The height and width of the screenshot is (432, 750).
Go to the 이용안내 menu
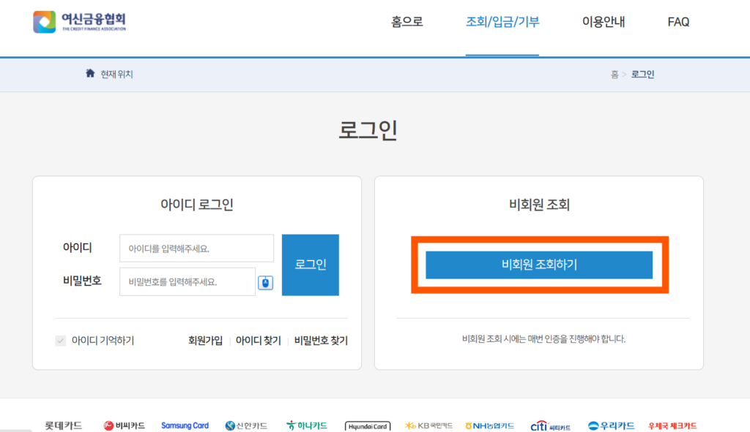604,22
